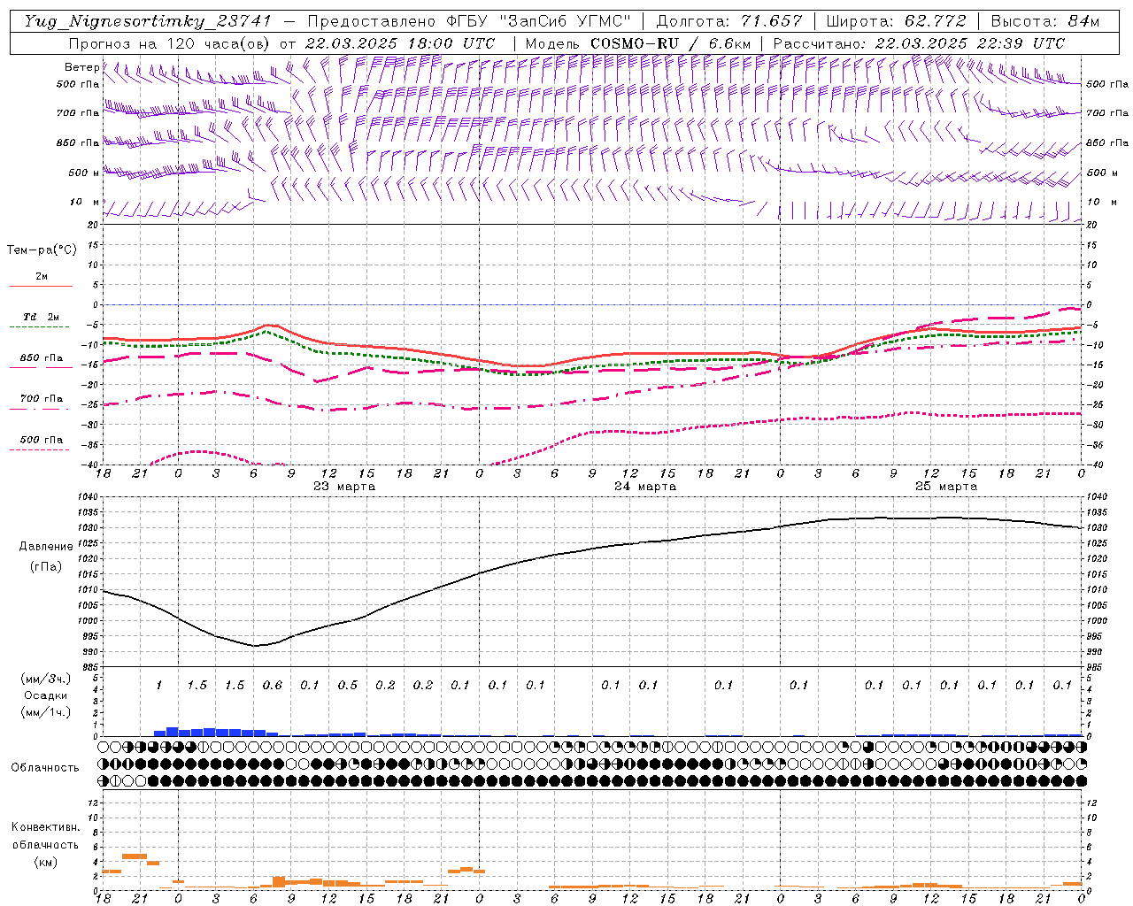Click the (гПа) unit label under Давление

pyautogui.click(x=46, y=567)
